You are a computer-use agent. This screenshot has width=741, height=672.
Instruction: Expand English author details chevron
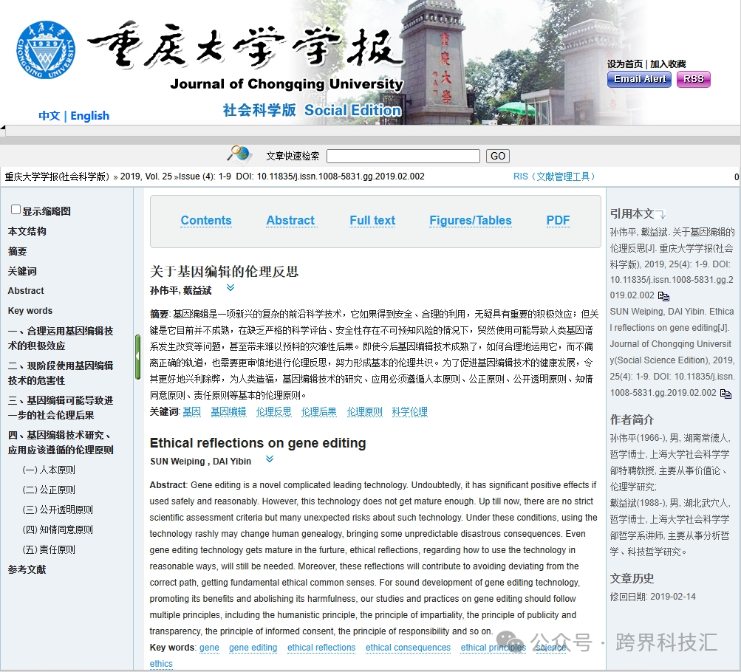(270, 459)
